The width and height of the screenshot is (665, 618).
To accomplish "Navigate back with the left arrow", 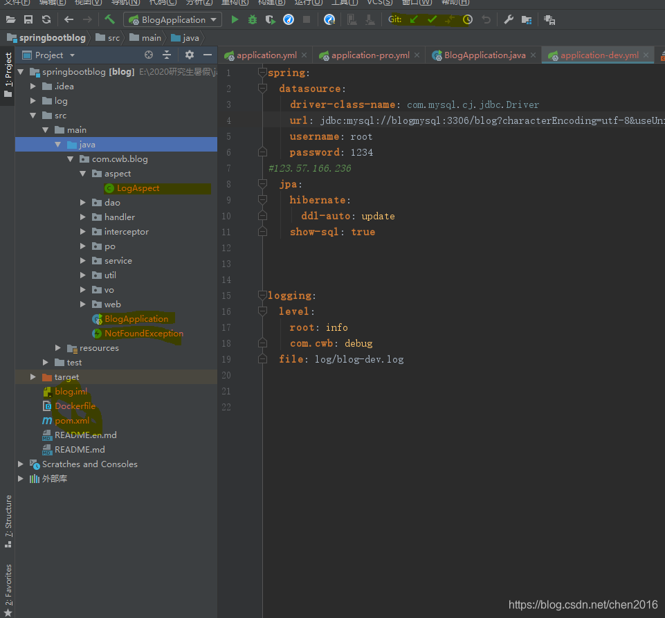I will [x=69, y=19].
